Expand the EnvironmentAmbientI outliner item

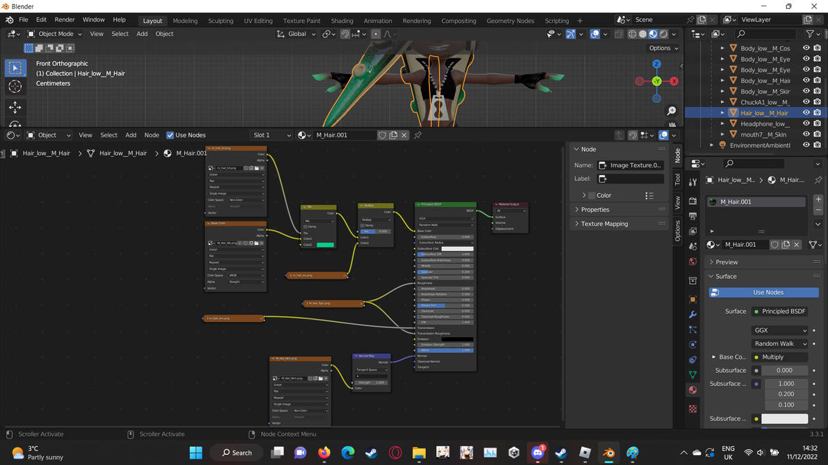pyautogui.click(x=711, y=145)
